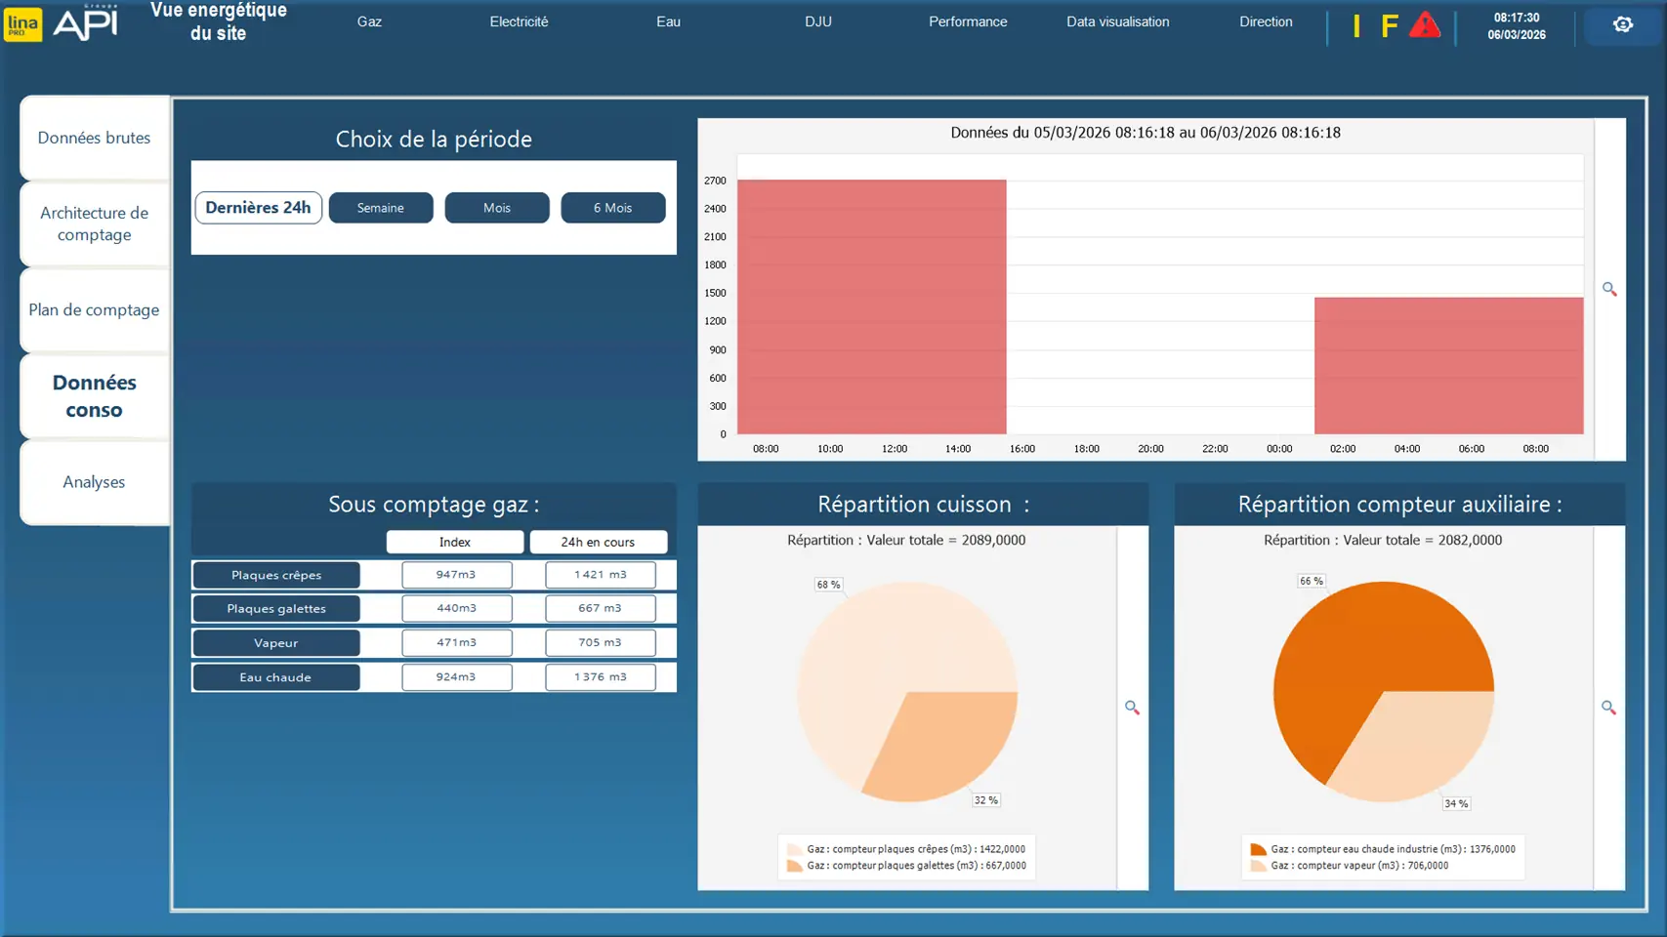The height and width of the screenshot is (937, 1667).
Task: Select the Mois period button
Action: click(x=496, y=208)
